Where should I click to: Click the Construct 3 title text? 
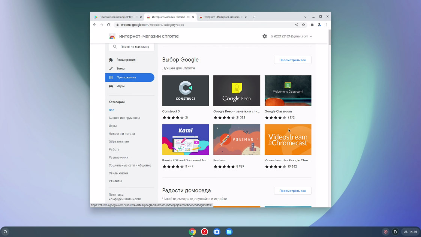click(171, 111)
